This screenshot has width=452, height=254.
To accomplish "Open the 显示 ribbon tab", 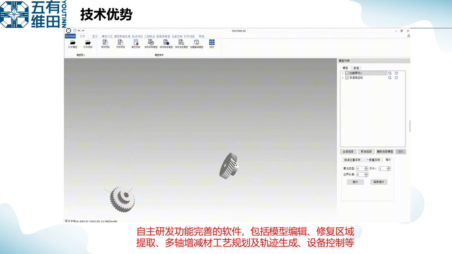I will tap(95, 36).
